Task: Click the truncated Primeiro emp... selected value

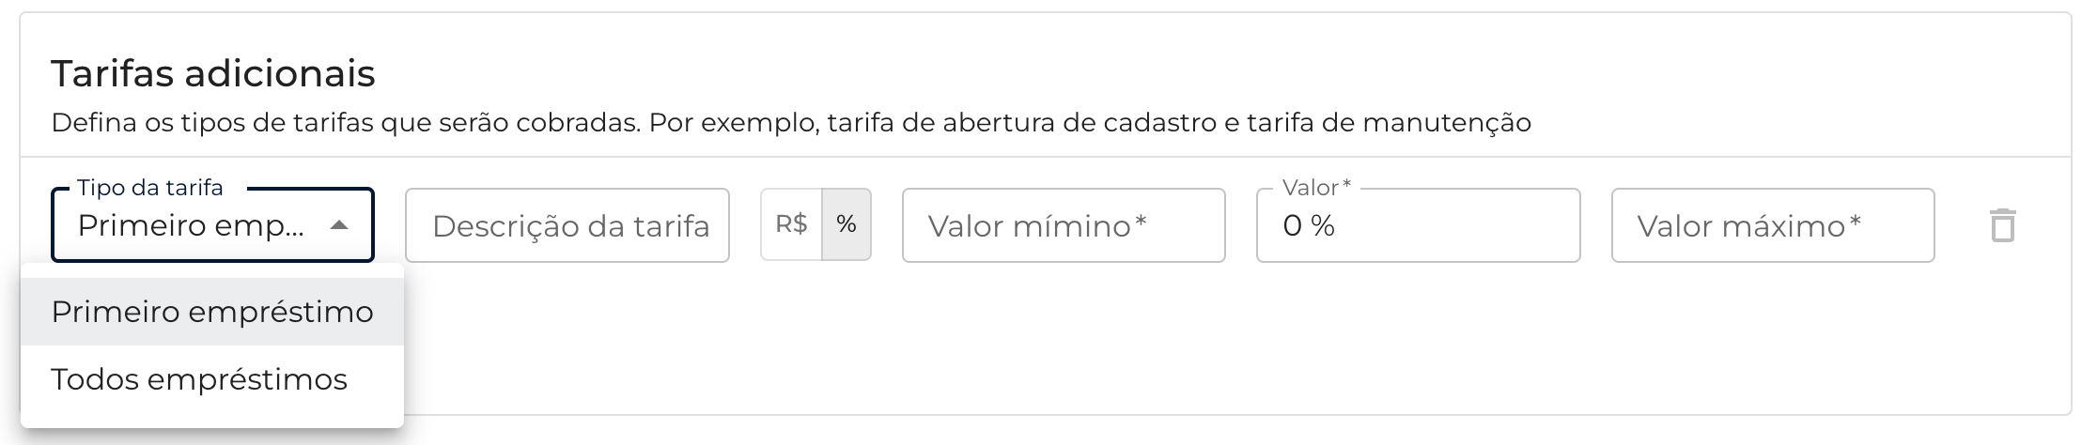Action: [191, 225]
